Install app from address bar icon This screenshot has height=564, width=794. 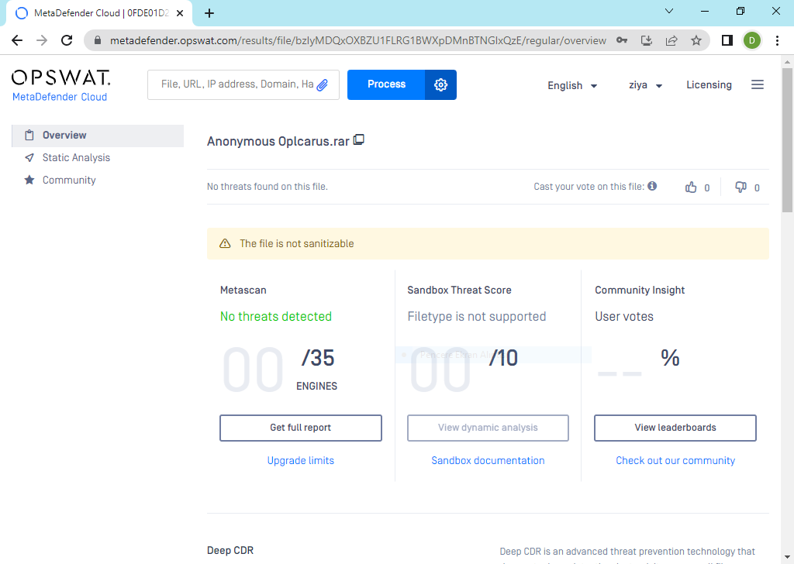(647, 40)
